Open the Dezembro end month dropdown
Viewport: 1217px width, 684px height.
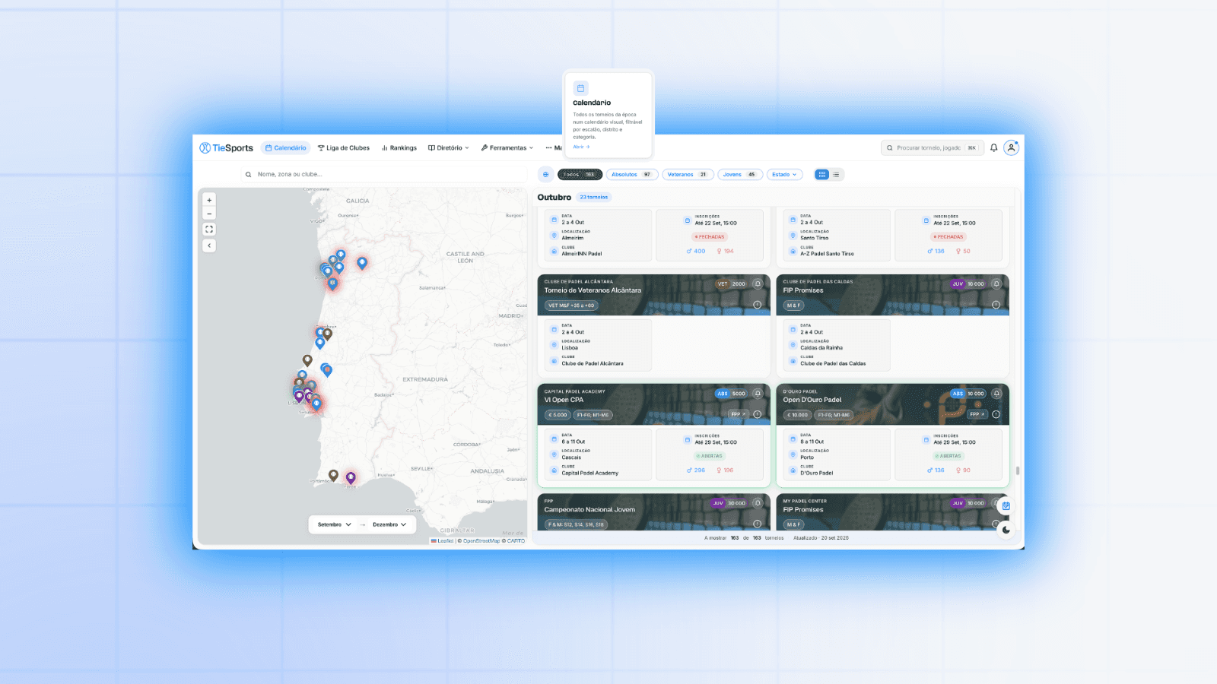(x=389, y=524)
